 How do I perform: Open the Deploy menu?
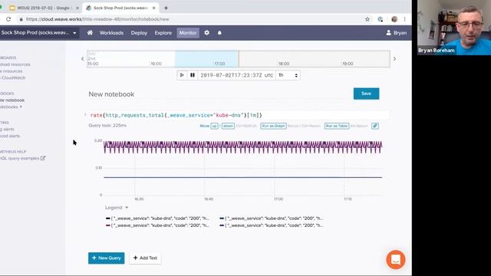[x=139, y=33]
